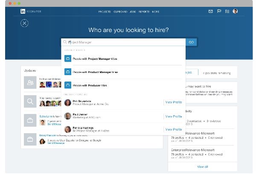The height and width of the screenshot is (181, 256).
Task: Select People with Producer titles suggestion
Action: 123,85
